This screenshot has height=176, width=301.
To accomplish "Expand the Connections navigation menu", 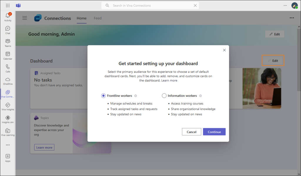I will point(25,18).
